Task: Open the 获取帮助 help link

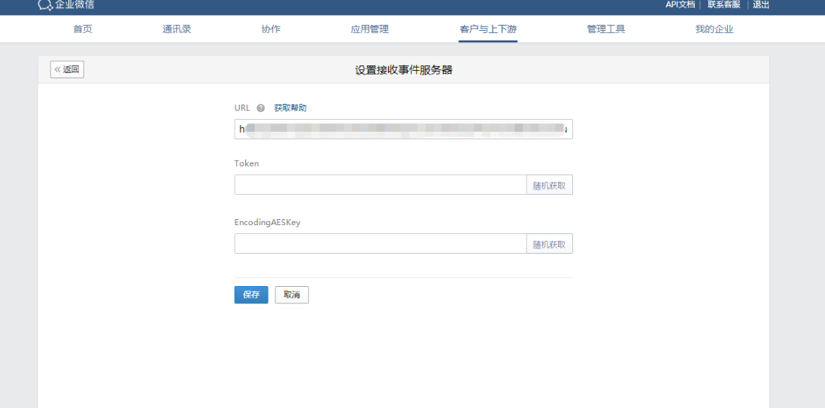Action: [290, 108]
